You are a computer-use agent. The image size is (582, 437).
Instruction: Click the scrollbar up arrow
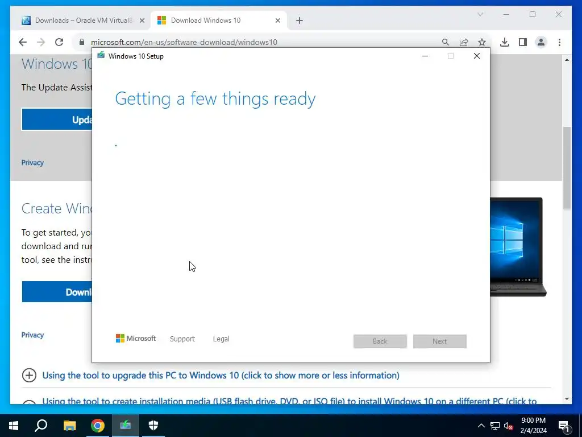pyautogui.click(x=567, y=60)
